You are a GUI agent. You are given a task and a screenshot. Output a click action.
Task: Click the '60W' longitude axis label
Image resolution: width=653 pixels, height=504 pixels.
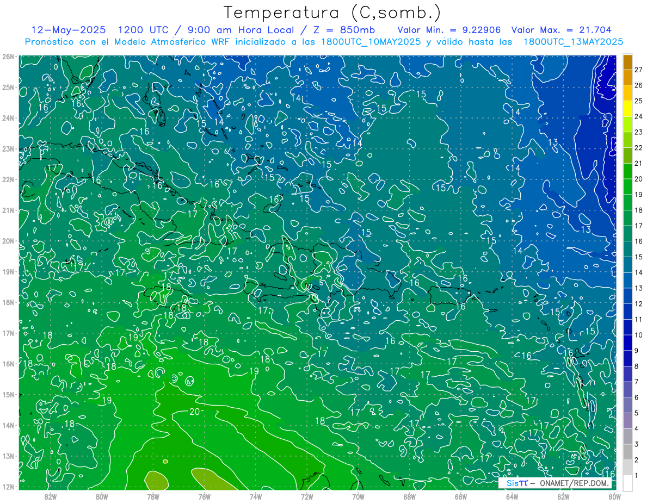614,496
